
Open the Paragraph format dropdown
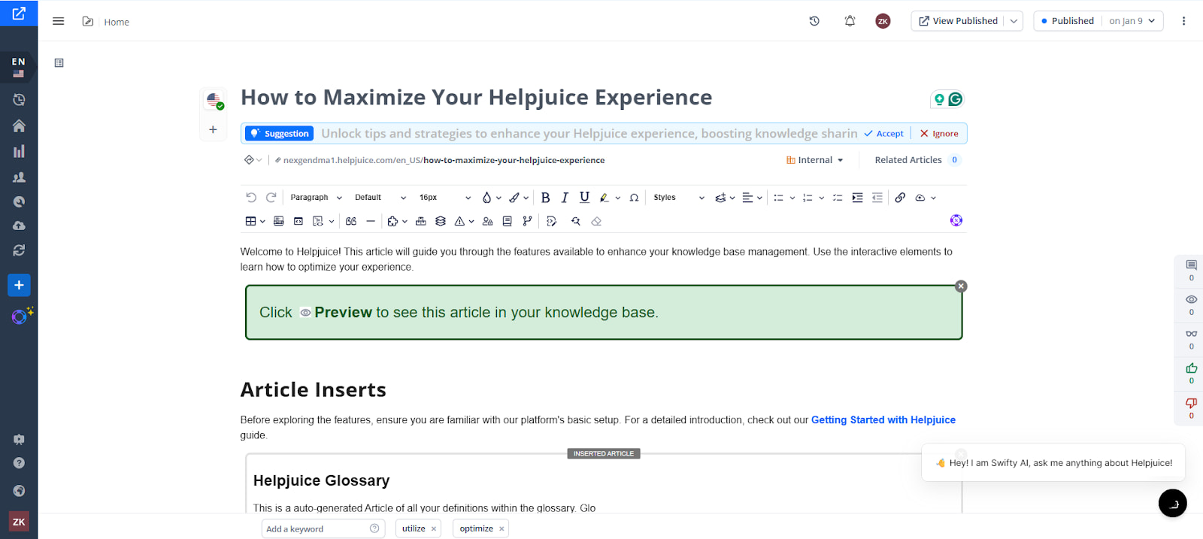click(316, 198)
